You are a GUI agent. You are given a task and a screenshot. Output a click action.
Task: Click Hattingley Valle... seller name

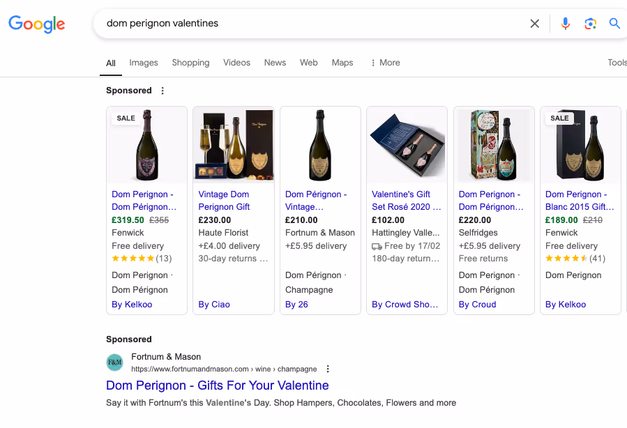click(x=405, y=233)
